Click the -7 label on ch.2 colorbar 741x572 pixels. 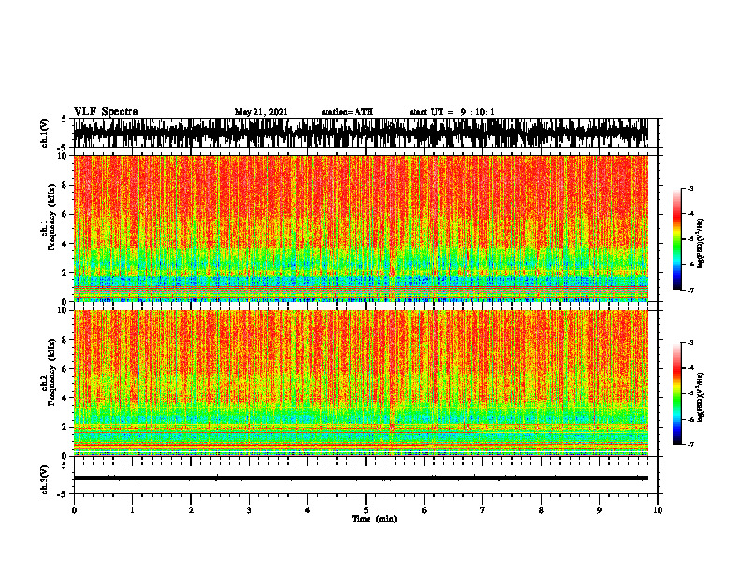pos(690,444)
